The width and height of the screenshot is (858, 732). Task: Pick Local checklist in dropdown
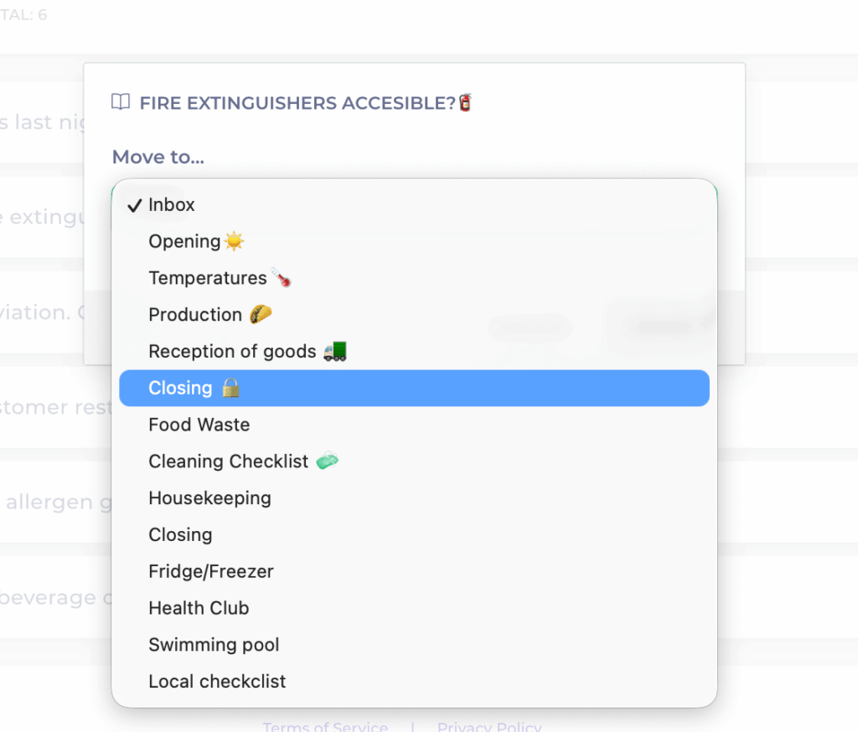[217, 682]
